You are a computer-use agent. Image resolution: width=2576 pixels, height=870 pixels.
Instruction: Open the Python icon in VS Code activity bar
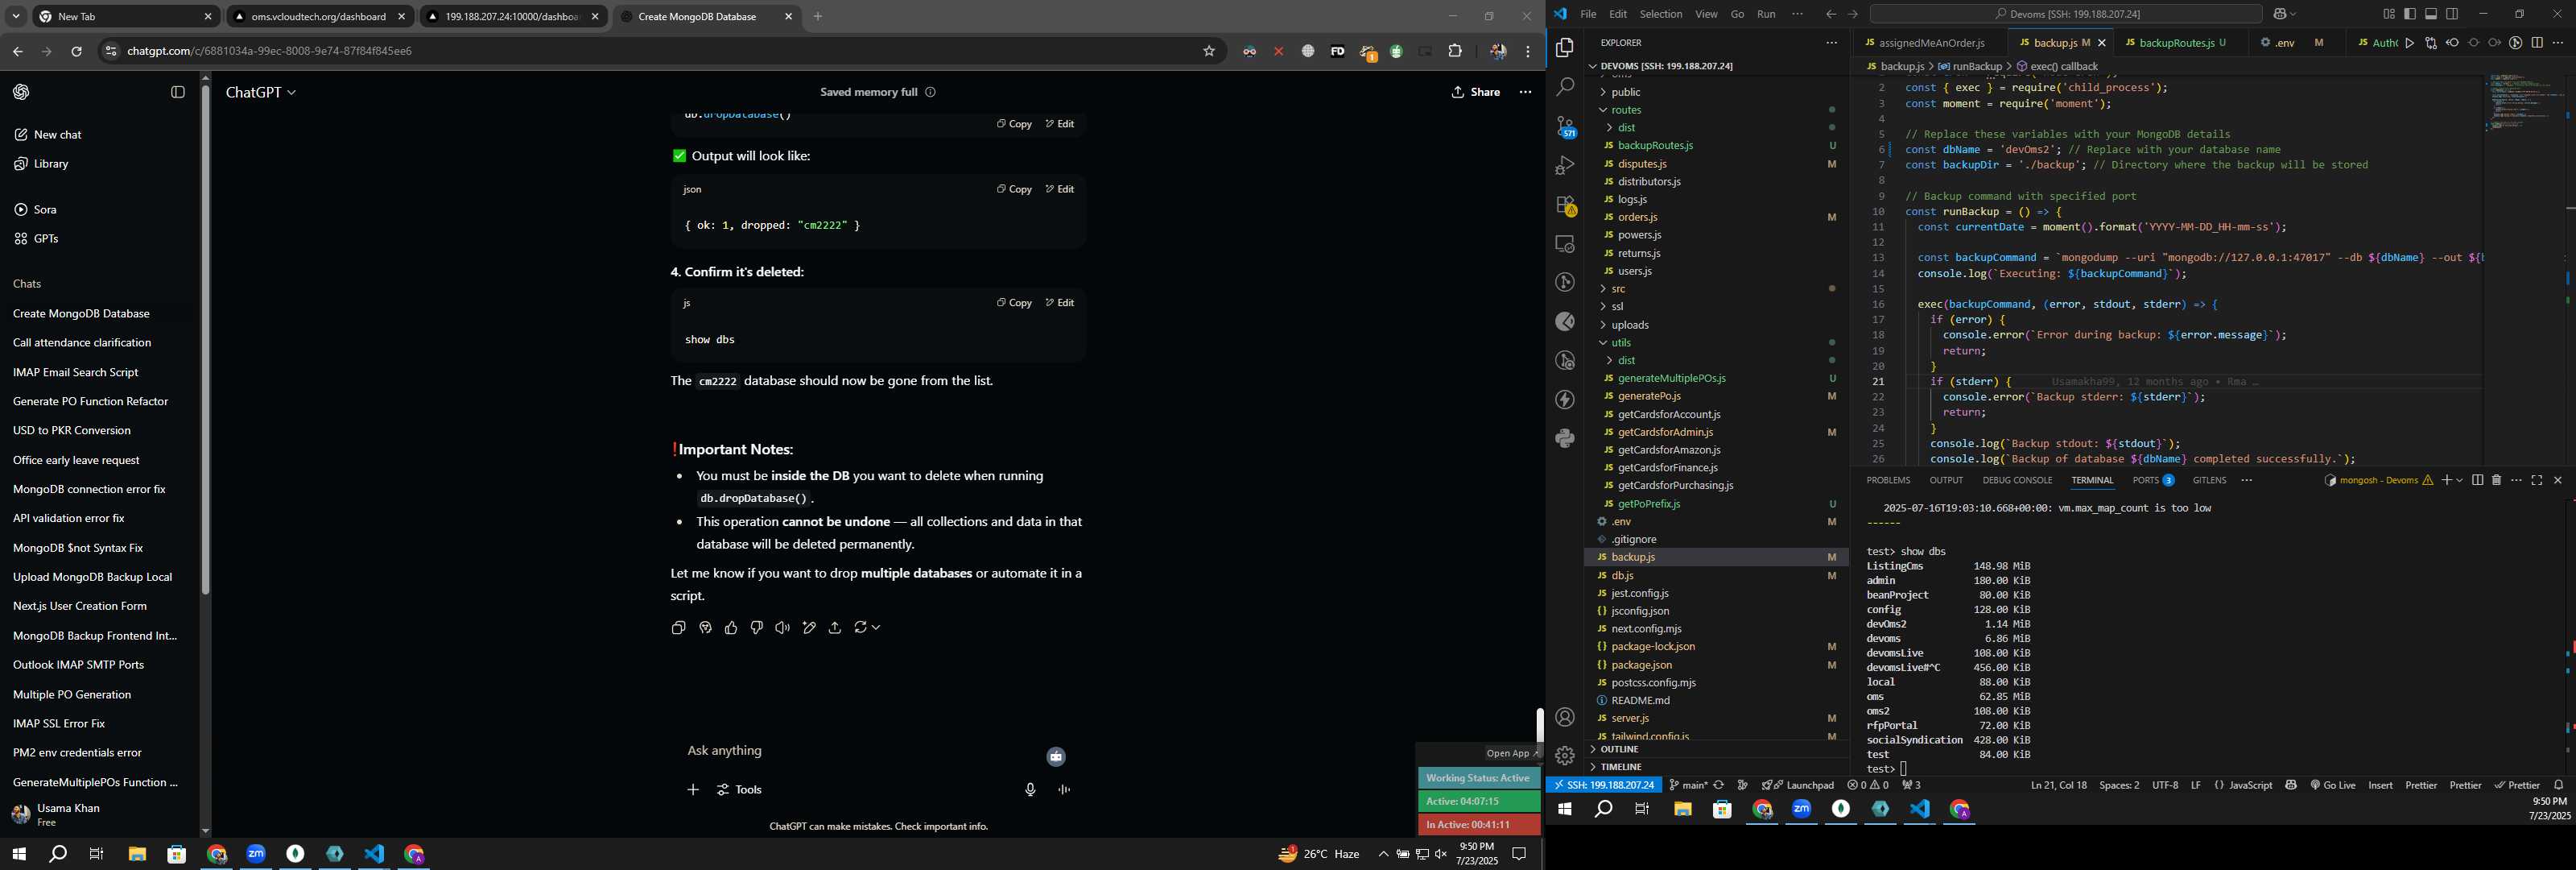pos(1565,437)
